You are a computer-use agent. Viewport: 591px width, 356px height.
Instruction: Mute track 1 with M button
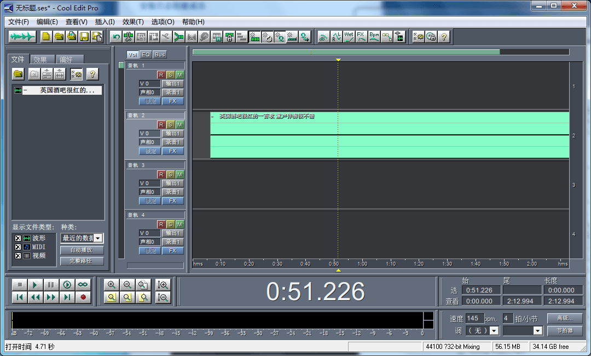click(179, 74)
